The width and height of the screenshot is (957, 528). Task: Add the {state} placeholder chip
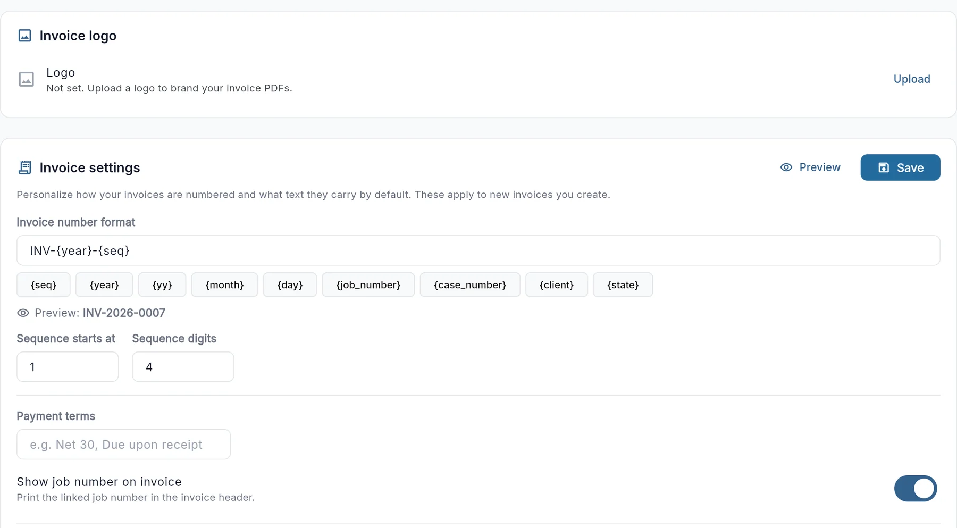click(623, 285)
